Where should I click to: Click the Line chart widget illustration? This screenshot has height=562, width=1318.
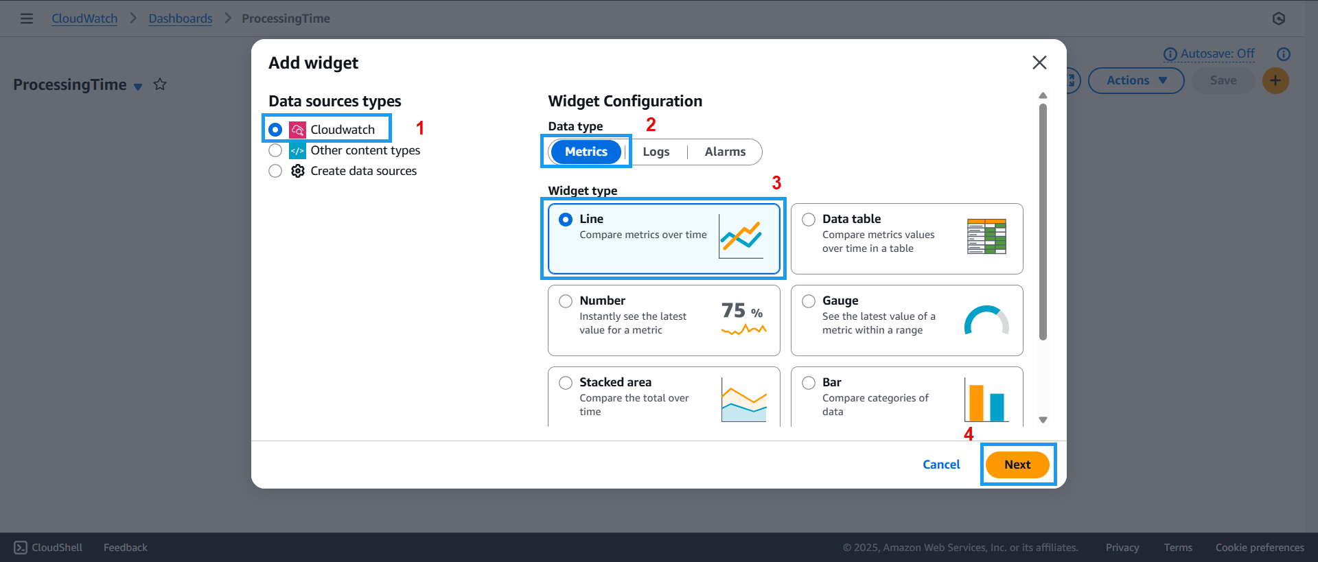click(x=741, y=237)
